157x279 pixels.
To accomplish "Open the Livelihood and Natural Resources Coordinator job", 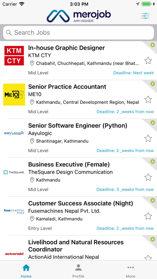I will (x=76, y=246).
